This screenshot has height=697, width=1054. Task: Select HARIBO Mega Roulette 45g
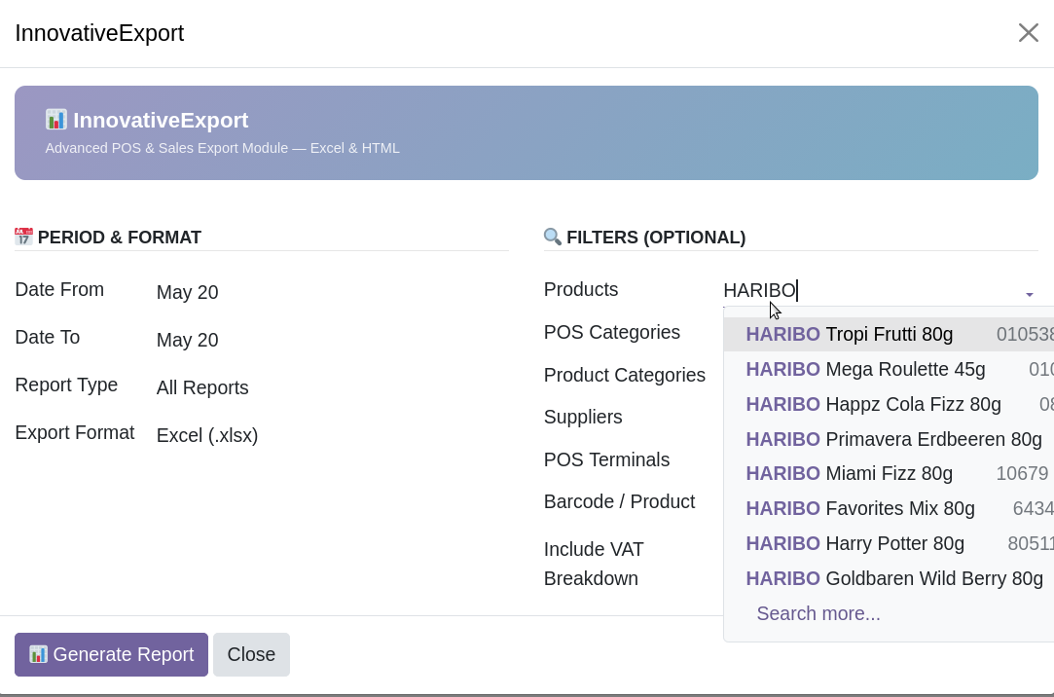[x=889, y=369]
